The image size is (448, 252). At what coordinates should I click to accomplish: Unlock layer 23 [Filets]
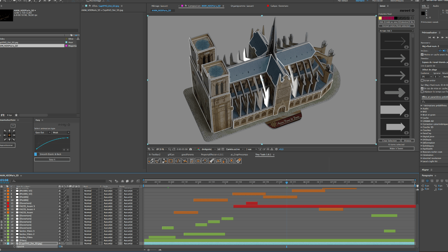click(x=2, y=240)
